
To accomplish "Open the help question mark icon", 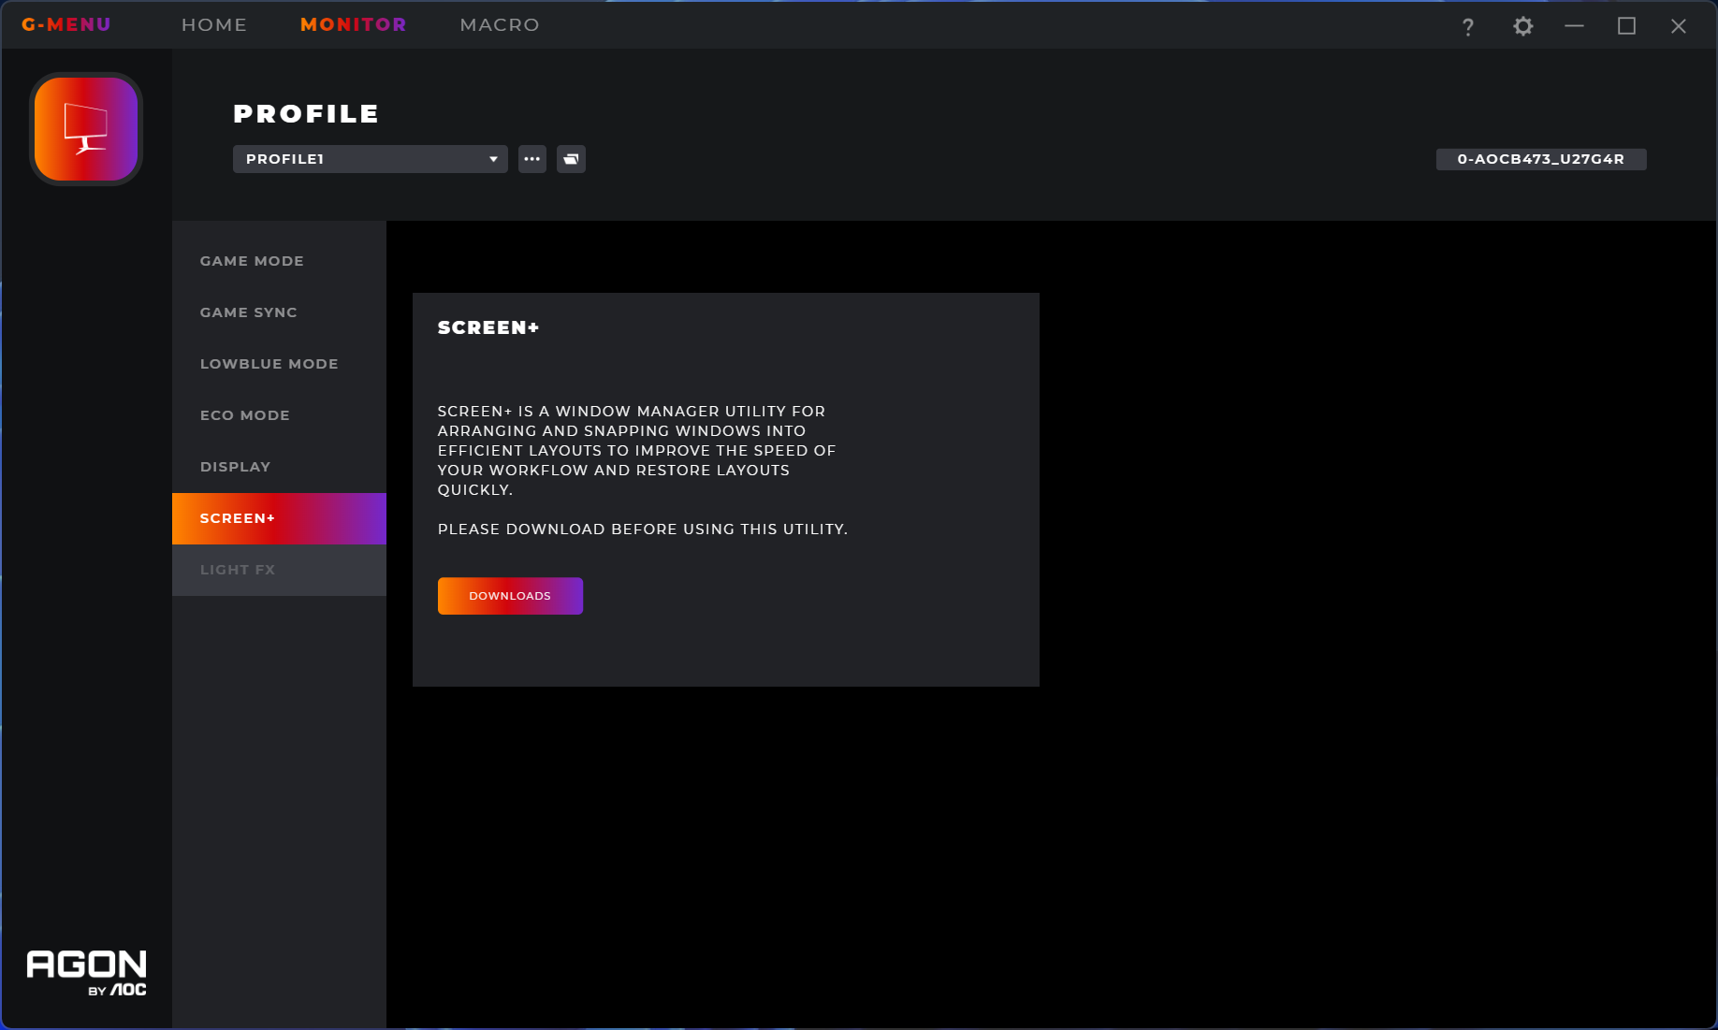I will (1468, 27).
